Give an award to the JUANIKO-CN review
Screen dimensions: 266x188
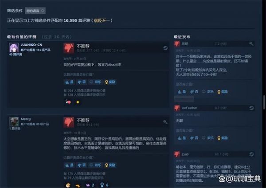[x=110, y=82]
